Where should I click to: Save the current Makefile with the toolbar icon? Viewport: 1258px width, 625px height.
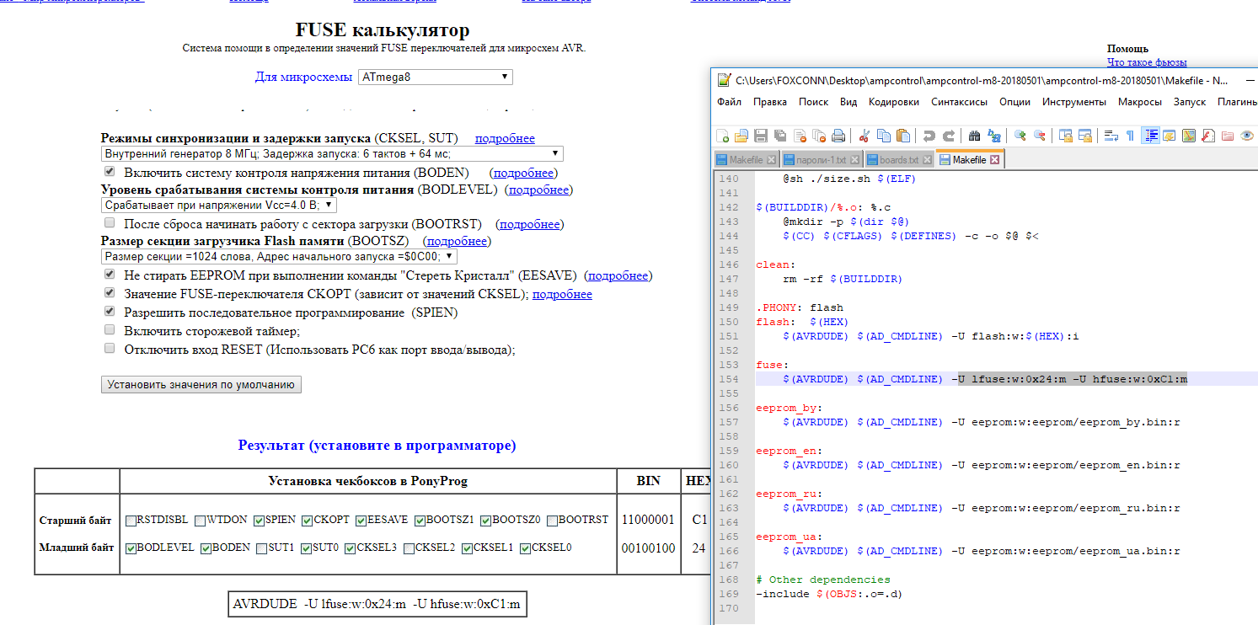[761, 136]
